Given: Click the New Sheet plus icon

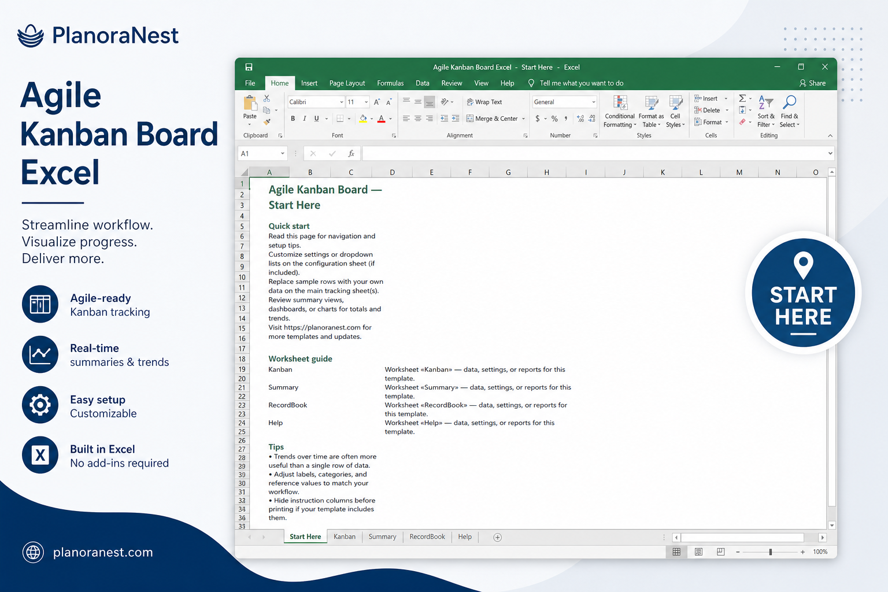Looking at the screenshot, I should pos(497,537).
